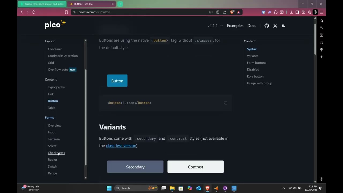This screenshot has width=343, height=193.
Task: Open the Range docs page
Action: [x=53, y=173]
